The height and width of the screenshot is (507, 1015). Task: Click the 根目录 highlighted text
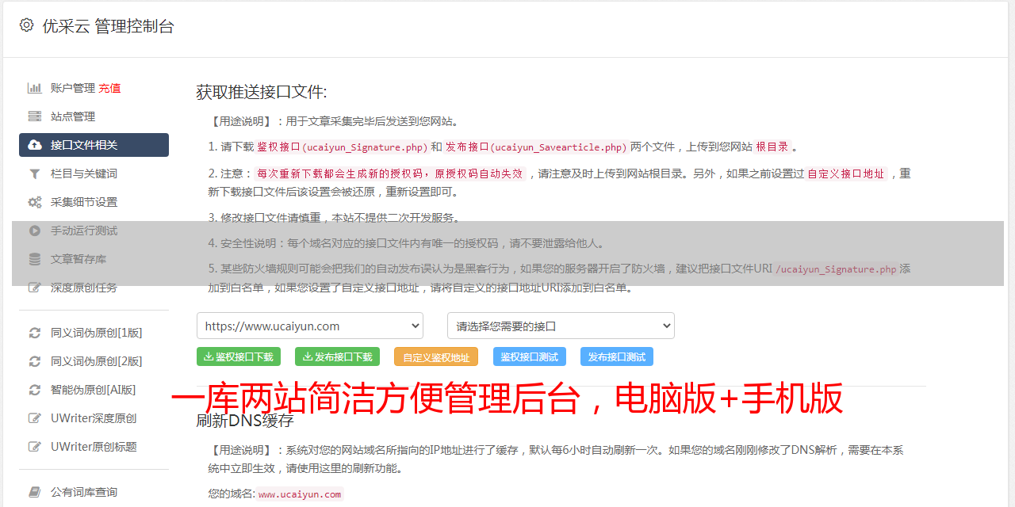[x=772, y=147]
